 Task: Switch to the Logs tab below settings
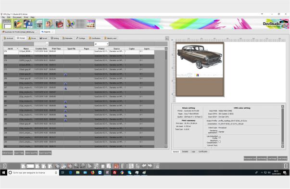click(x=193, y=151)
